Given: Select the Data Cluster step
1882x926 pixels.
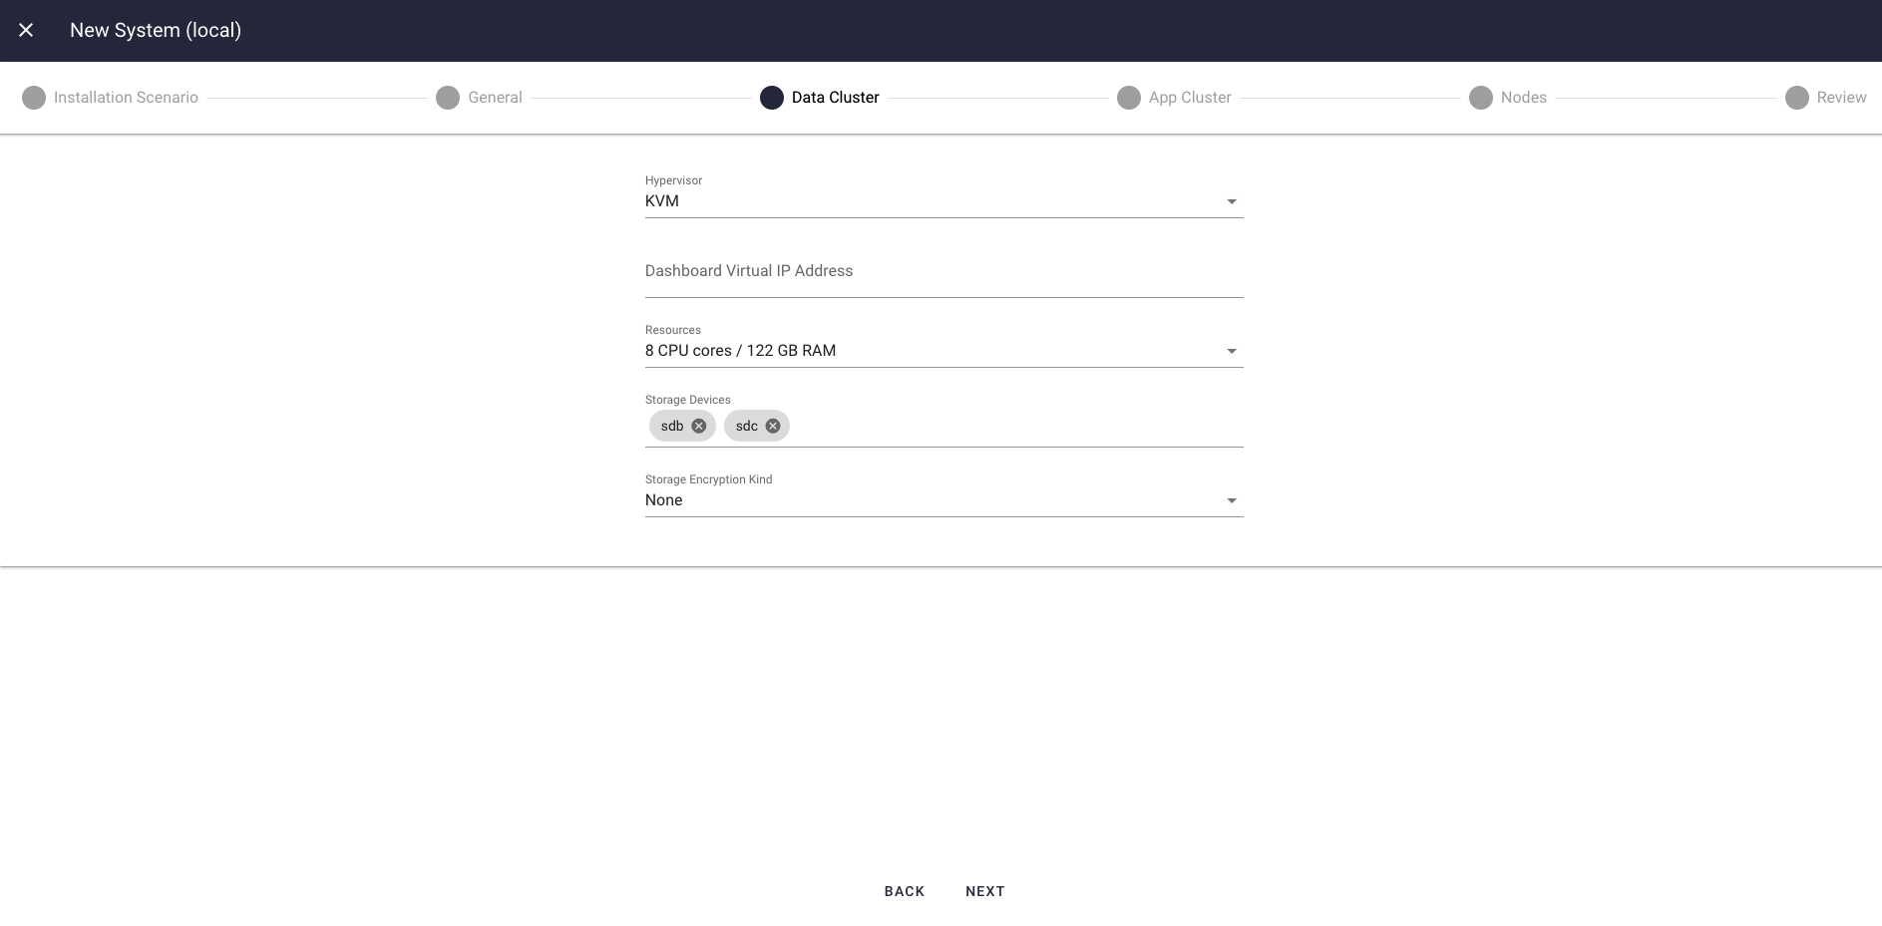Looking at the screenshot, I should tap(820, 98).
